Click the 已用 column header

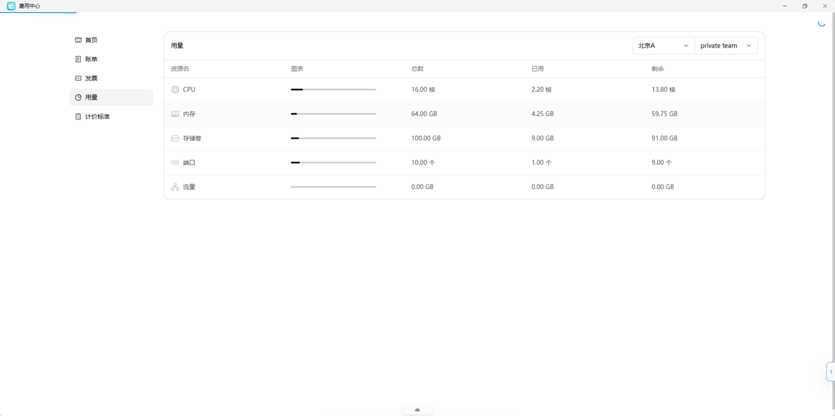(x=538, y=68)
